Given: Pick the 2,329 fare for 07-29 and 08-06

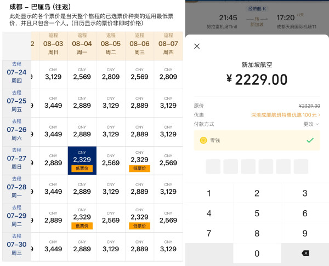Looking at the screenshot, I should [139, 218].
